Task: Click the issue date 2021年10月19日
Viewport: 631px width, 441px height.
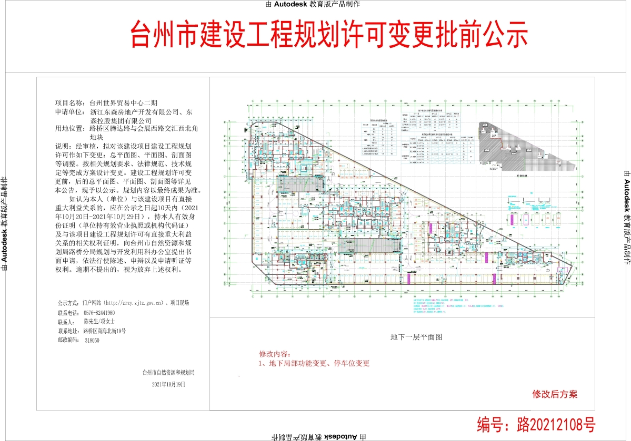Action: (168, 384)
